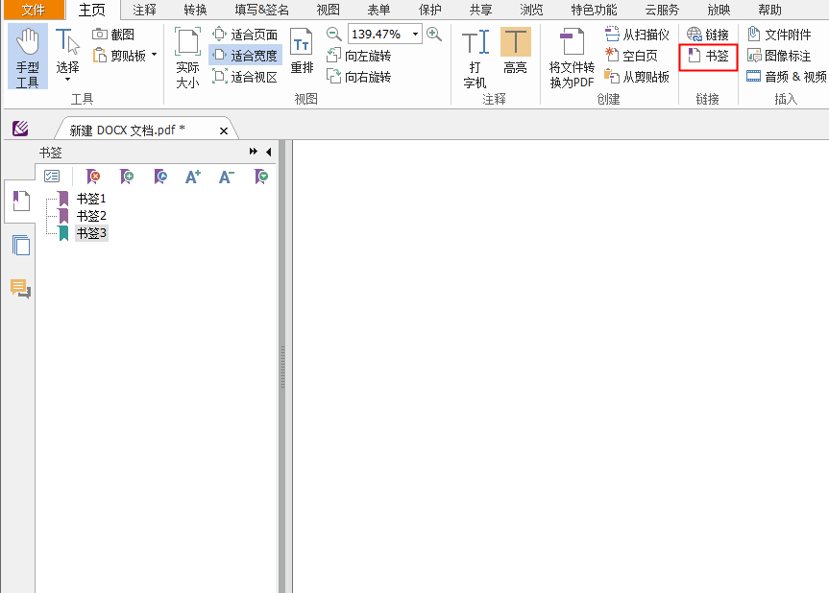
Task: Decrease bookmark font size with A- icon
Action: (226, 177)
